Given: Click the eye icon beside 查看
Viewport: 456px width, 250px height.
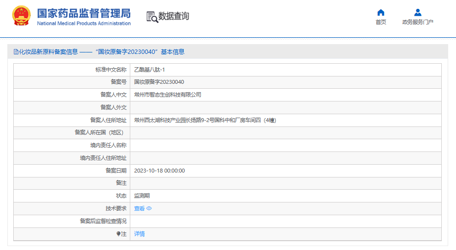Looking at the screenshot, I should coord(149,208).
